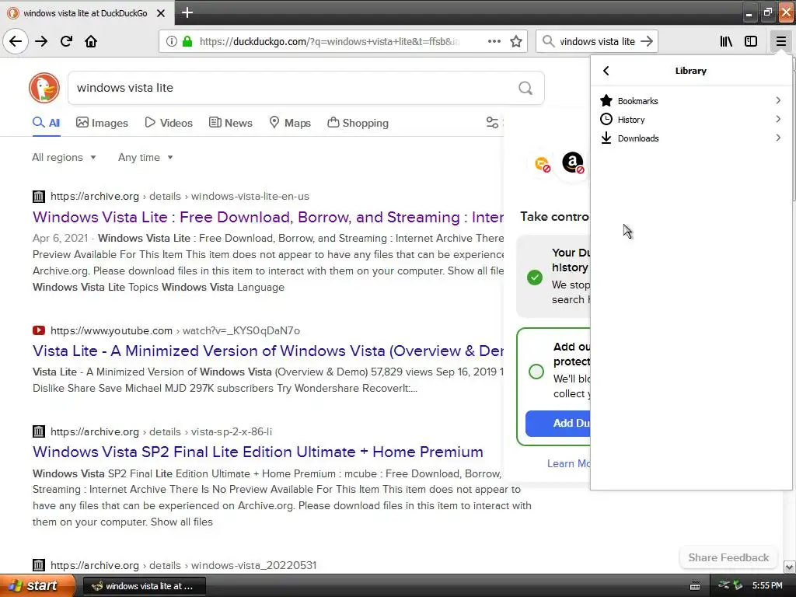796x597 pixels.
Task: Open Vista Lite Minimized Version YouTube result
Action: [x=268, y=351]
